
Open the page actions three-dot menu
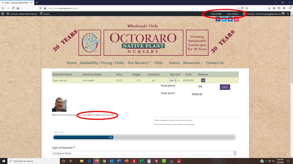tap(238, 8)
